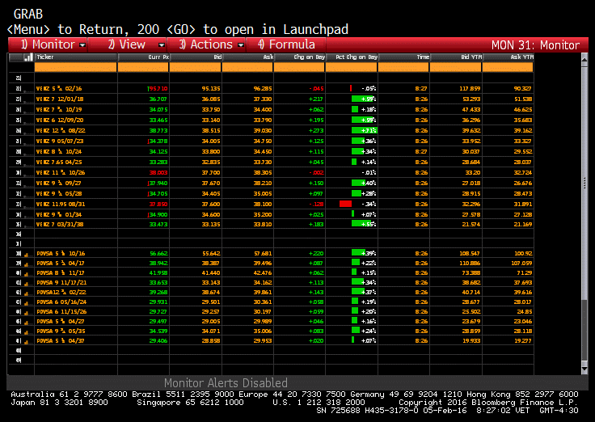Click orange filter field under Curr Px
Screen dimensions: 595x422
point(143,67)
